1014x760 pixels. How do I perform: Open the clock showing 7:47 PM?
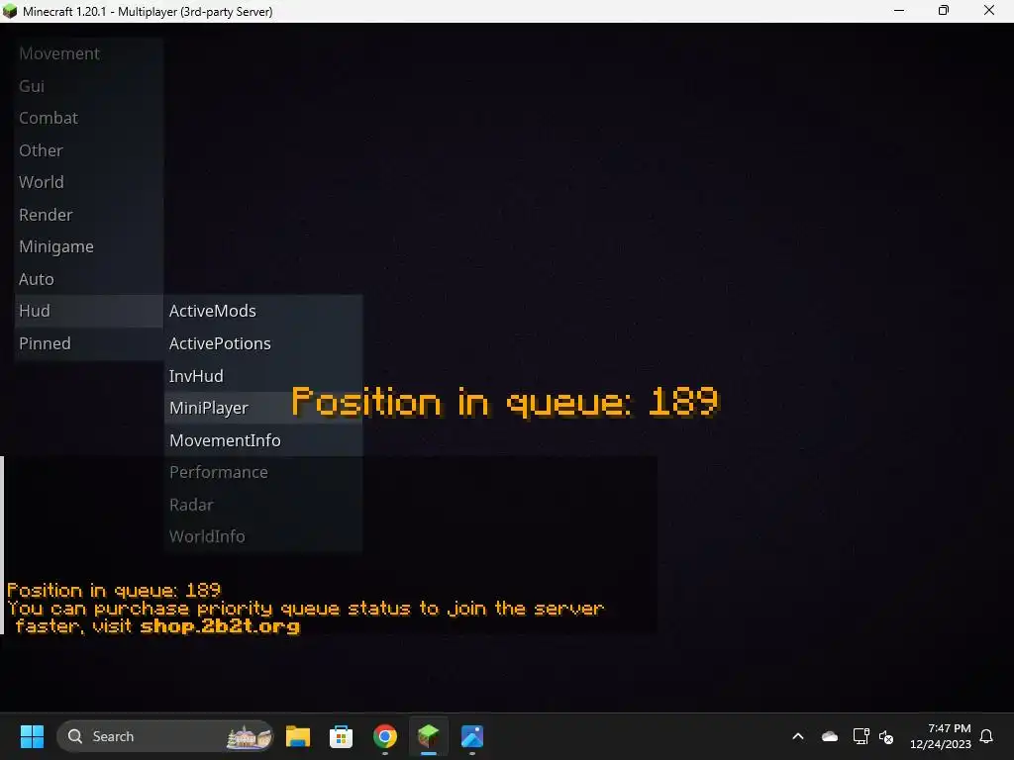point(941,736)
